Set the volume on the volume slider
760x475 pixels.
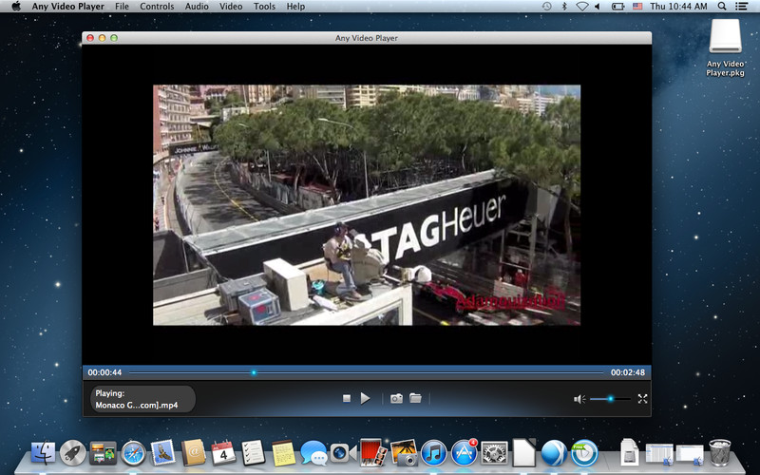tap(610, 399)
